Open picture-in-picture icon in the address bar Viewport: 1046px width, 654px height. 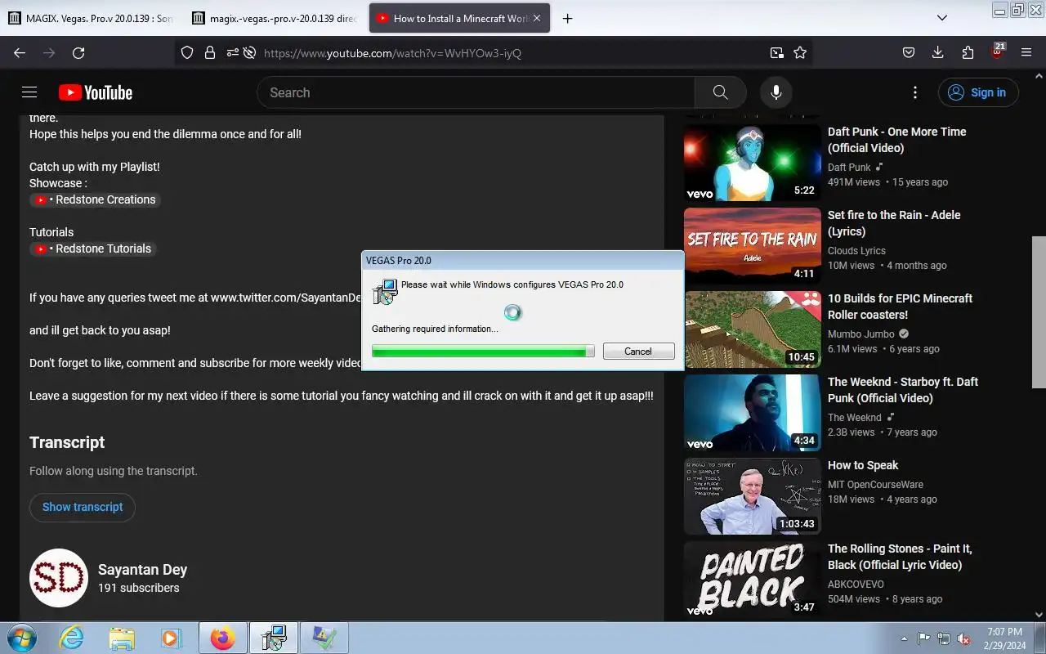coord(776,52)
